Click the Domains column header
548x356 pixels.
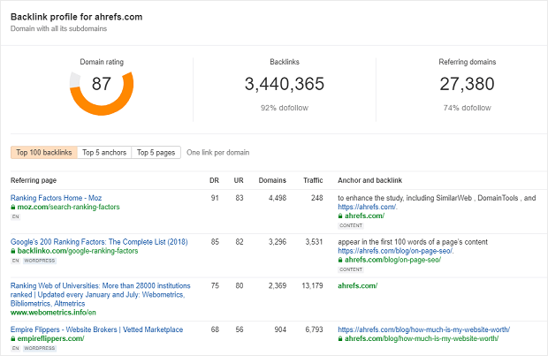[272, 180]
